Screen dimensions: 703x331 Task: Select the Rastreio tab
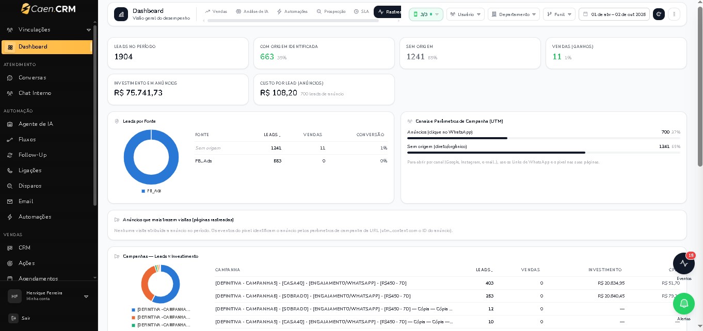pos(388,11)
